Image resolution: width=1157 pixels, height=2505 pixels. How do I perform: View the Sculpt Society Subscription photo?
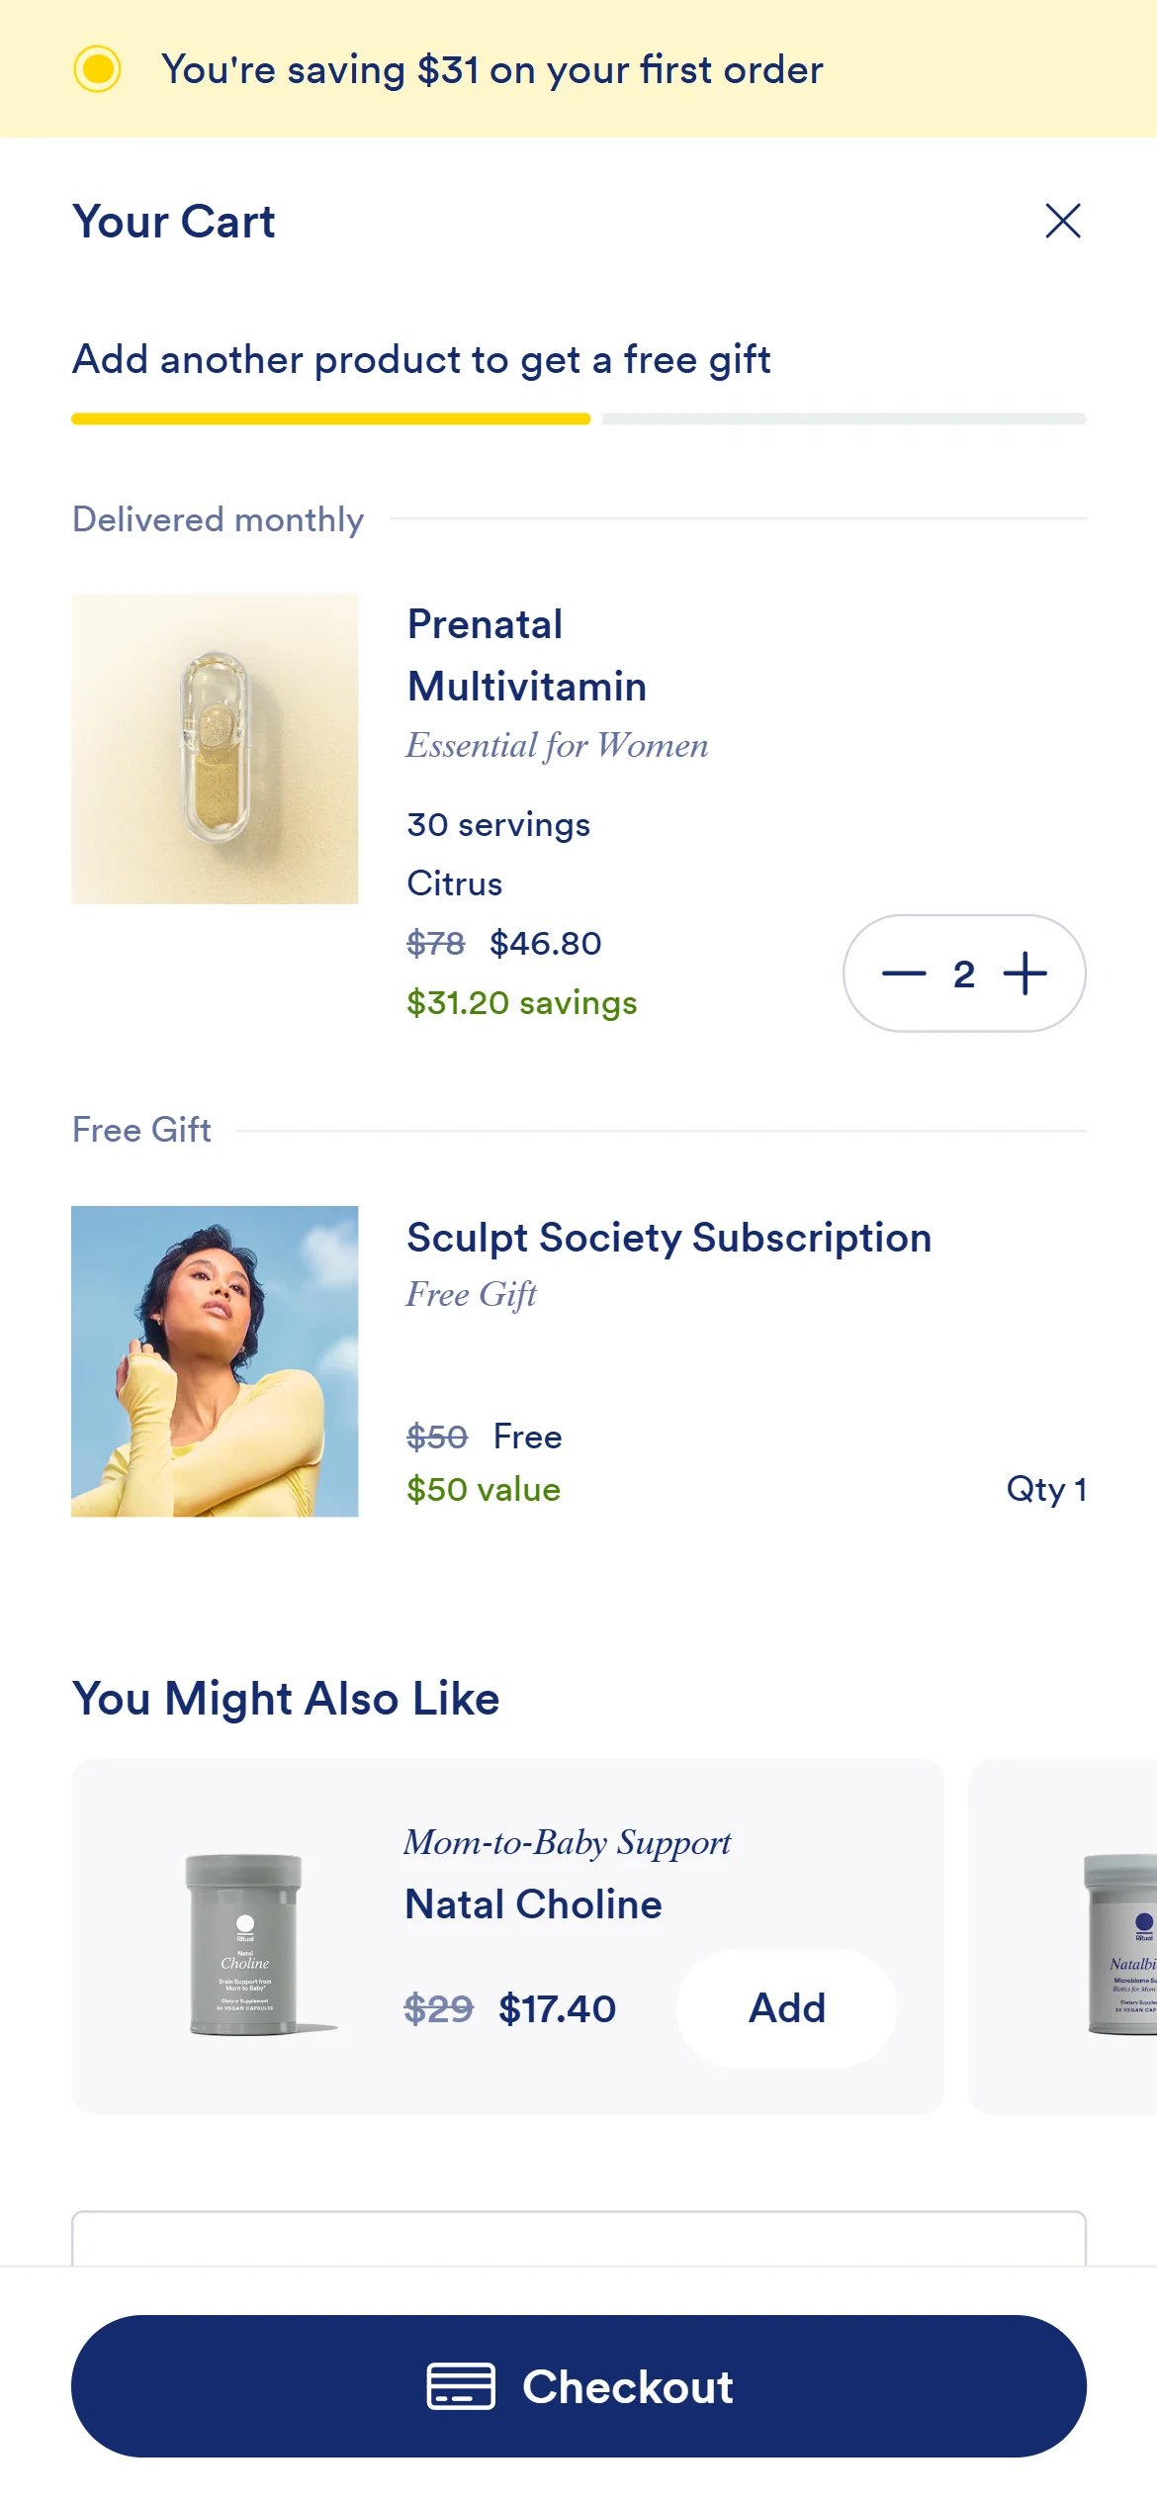[x=215, y=1361]
